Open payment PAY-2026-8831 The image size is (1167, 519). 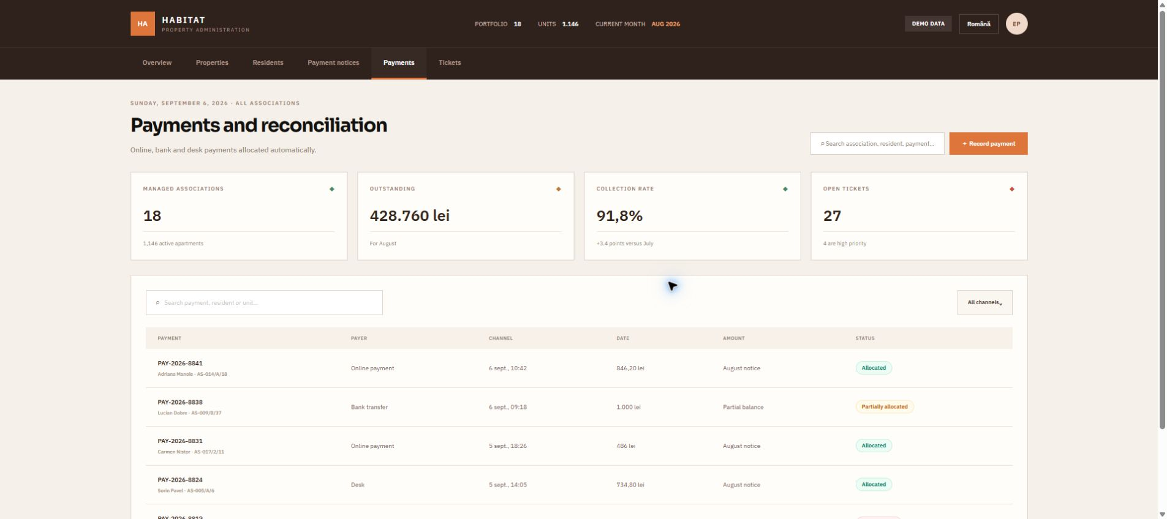click(x=180, y=441)
